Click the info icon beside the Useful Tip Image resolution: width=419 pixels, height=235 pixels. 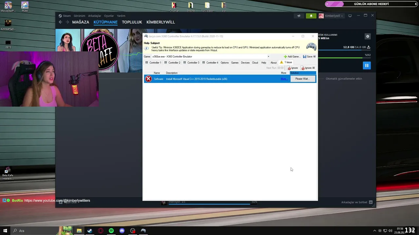point(146,48)
